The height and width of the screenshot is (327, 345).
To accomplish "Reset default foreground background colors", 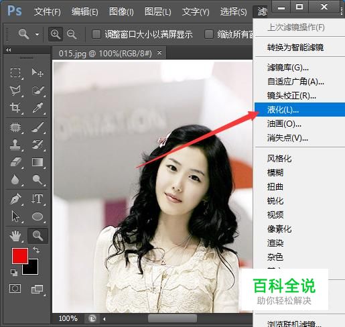I will [14, 273].
